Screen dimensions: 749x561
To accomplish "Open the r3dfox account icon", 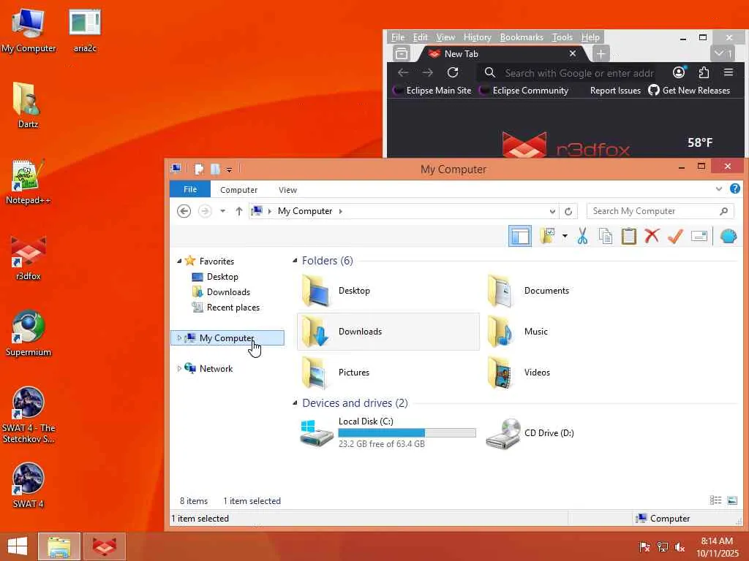I will pos(679,72).
